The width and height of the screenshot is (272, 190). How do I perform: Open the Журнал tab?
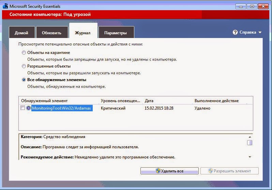83,31
